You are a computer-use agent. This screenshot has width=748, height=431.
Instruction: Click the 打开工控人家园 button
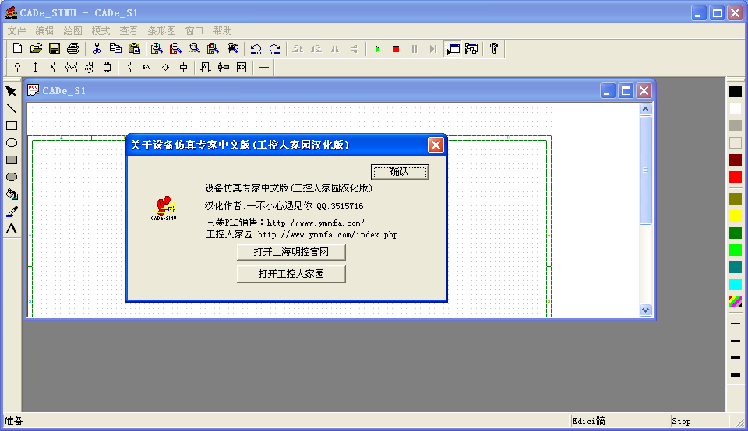click(291, 274)
